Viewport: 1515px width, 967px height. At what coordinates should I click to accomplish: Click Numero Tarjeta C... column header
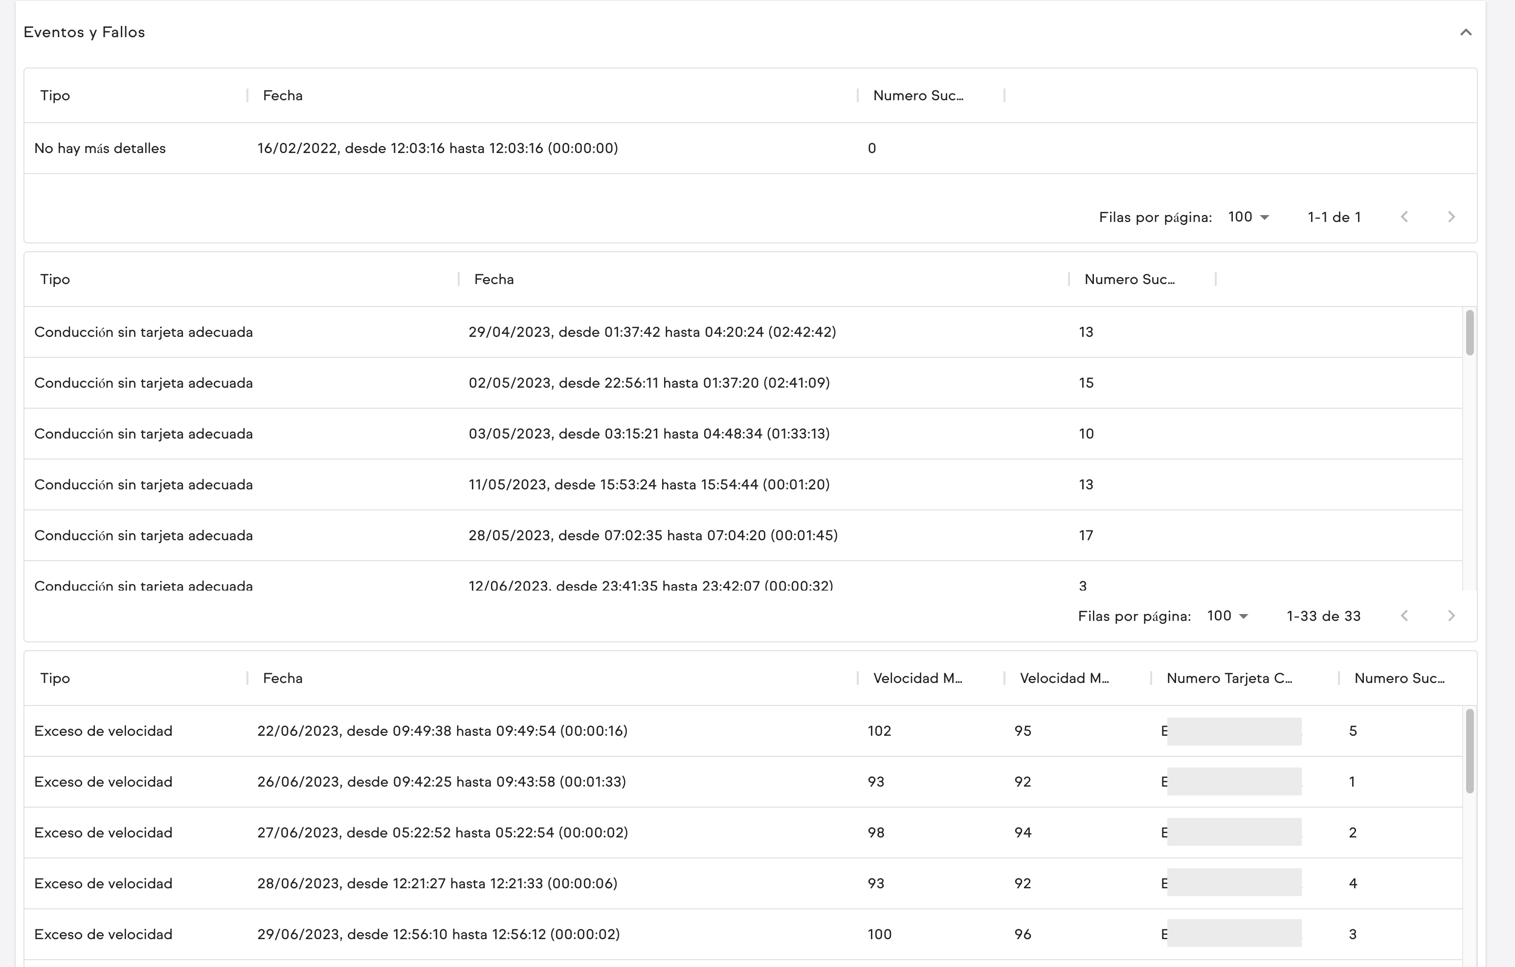[1229, 678]
